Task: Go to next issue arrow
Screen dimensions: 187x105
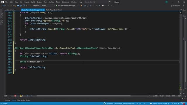Action: (x=31, y=96)
